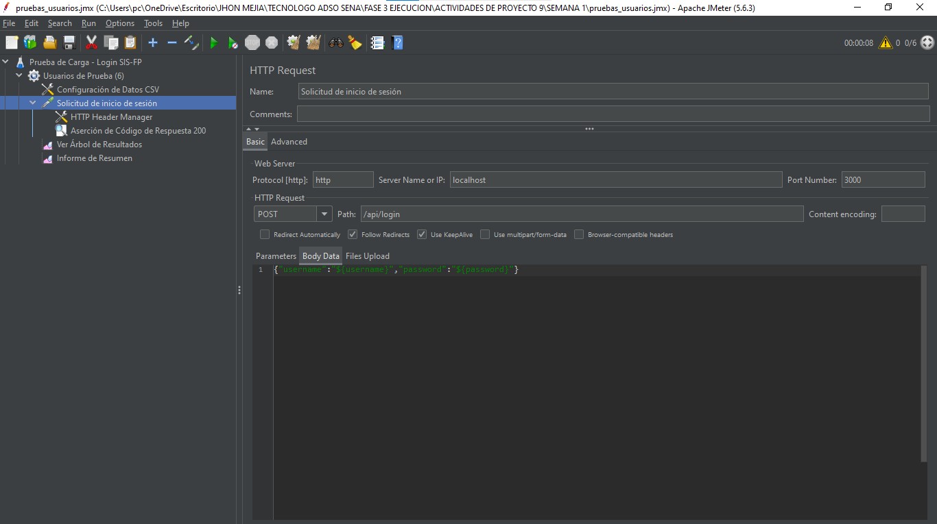Shut down the test gracefully icon
Viewport: 937px width, 524px height.
click(272, 42)
